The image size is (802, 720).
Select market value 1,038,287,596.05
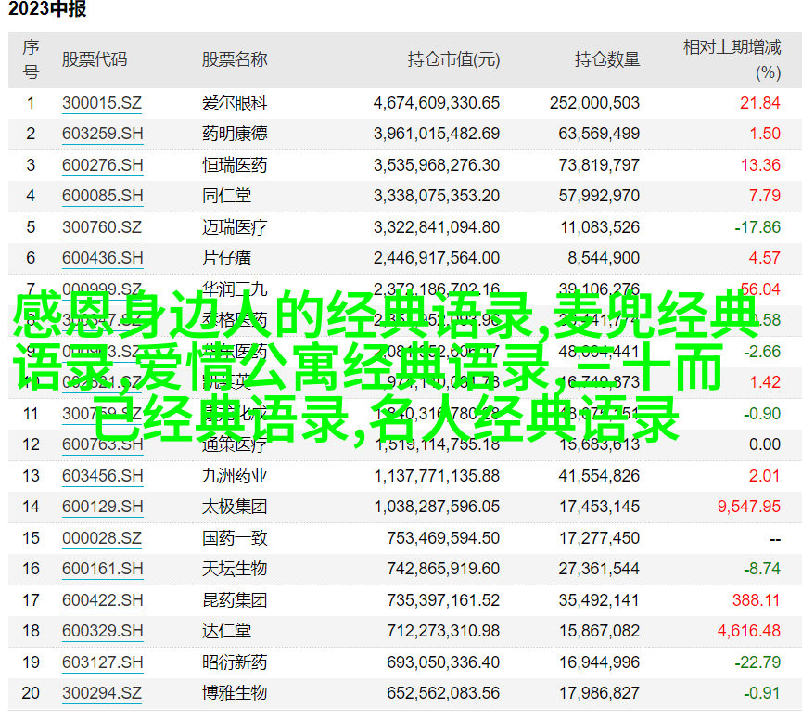(x=437, y=507)
